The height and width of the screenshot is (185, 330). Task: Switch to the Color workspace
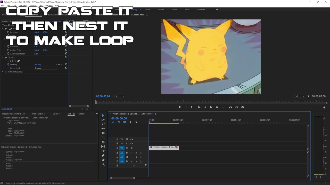coord(147,10)
